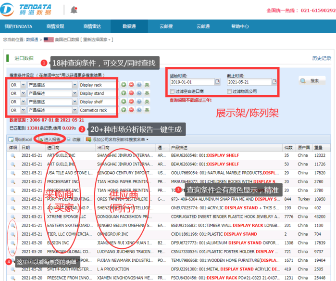Screen dimensions: 336x281
Task: Open 我的TENDATA menu
Action: click(x=18, y=26)
